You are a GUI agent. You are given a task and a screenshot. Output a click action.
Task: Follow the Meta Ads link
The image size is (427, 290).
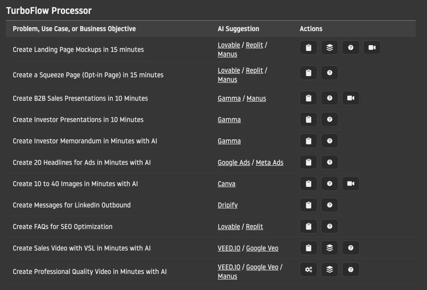pos(269,163)
